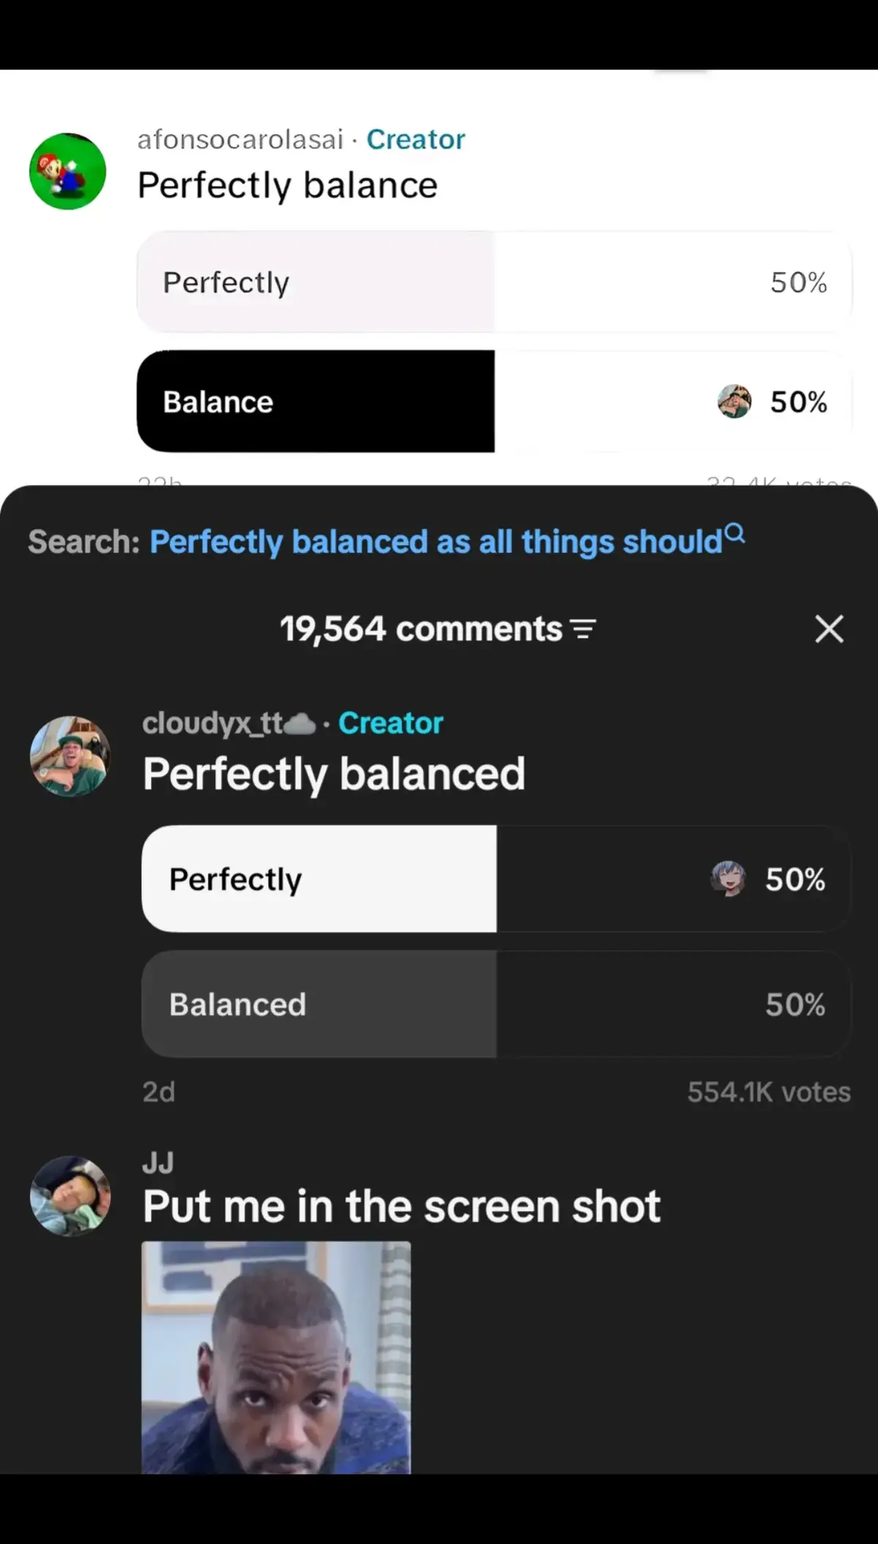Tap the search magnifier icon
Image resolution: width=878 pixels, height=1544 pixels.
[735, 533]
